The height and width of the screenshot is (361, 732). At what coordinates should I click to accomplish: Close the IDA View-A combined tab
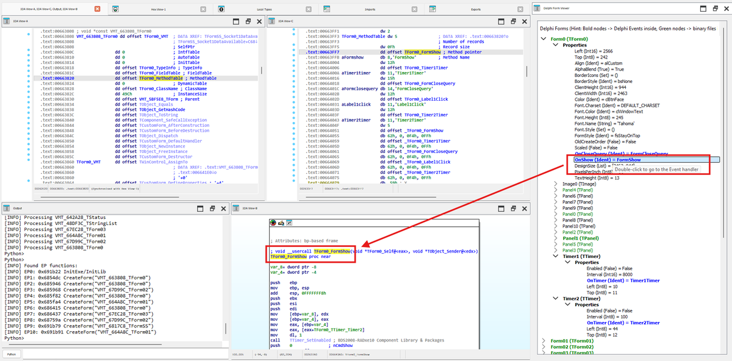[98, 10]
